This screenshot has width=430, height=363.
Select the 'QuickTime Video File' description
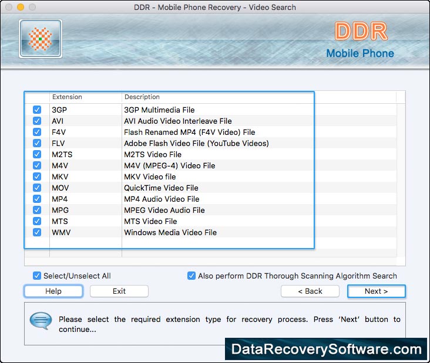coord(161,188)
